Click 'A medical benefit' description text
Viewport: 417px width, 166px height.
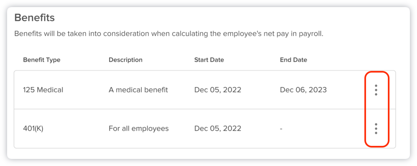pyautogui.click(x=138, y=90)
